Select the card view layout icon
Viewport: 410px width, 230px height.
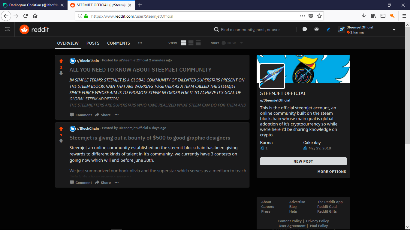tap(184, 43)
